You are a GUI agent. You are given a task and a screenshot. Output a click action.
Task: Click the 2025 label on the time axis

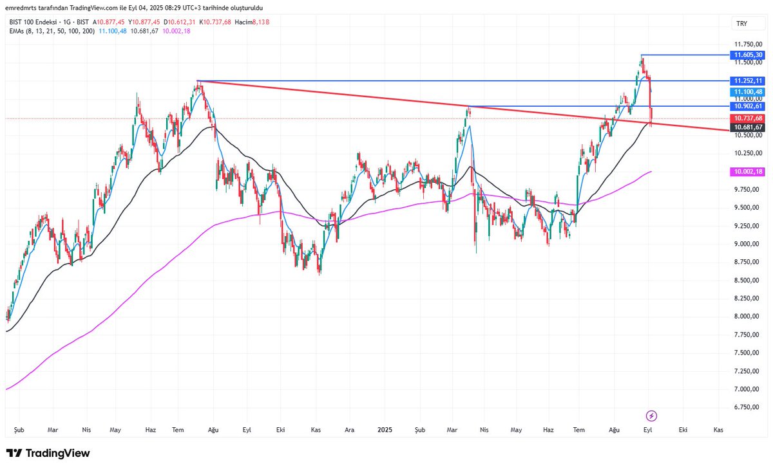385,429
